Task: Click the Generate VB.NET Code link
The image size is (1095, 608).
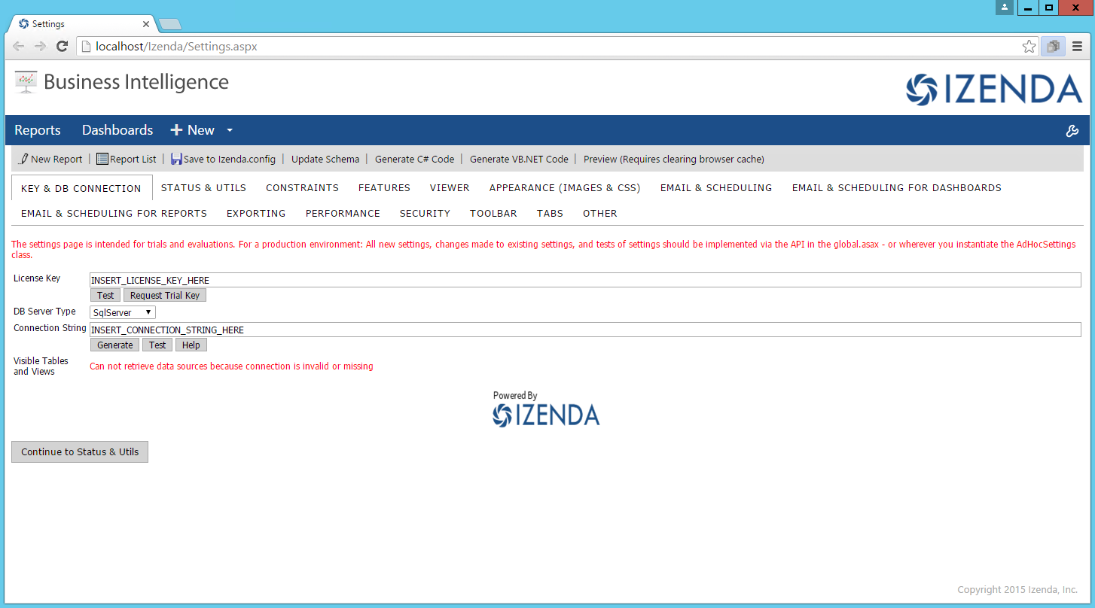Action: (519, 159)
